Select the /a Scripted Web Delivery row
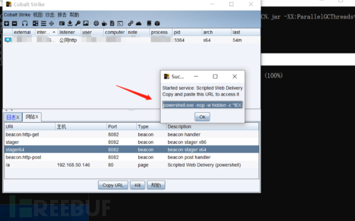 131,165
